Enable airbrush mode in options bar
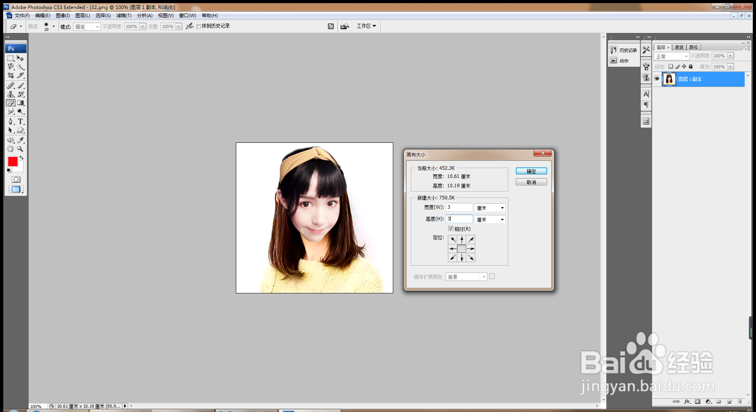The image size is (756, 412). pyautogui.click(x=189, y=26)
